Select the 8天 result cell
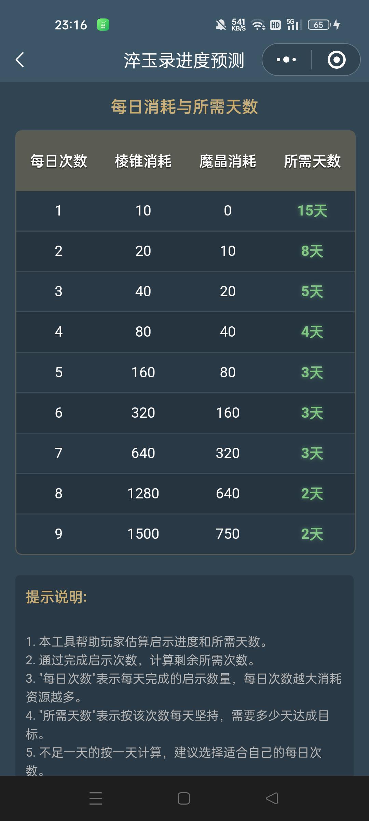 tap(312, 251)
